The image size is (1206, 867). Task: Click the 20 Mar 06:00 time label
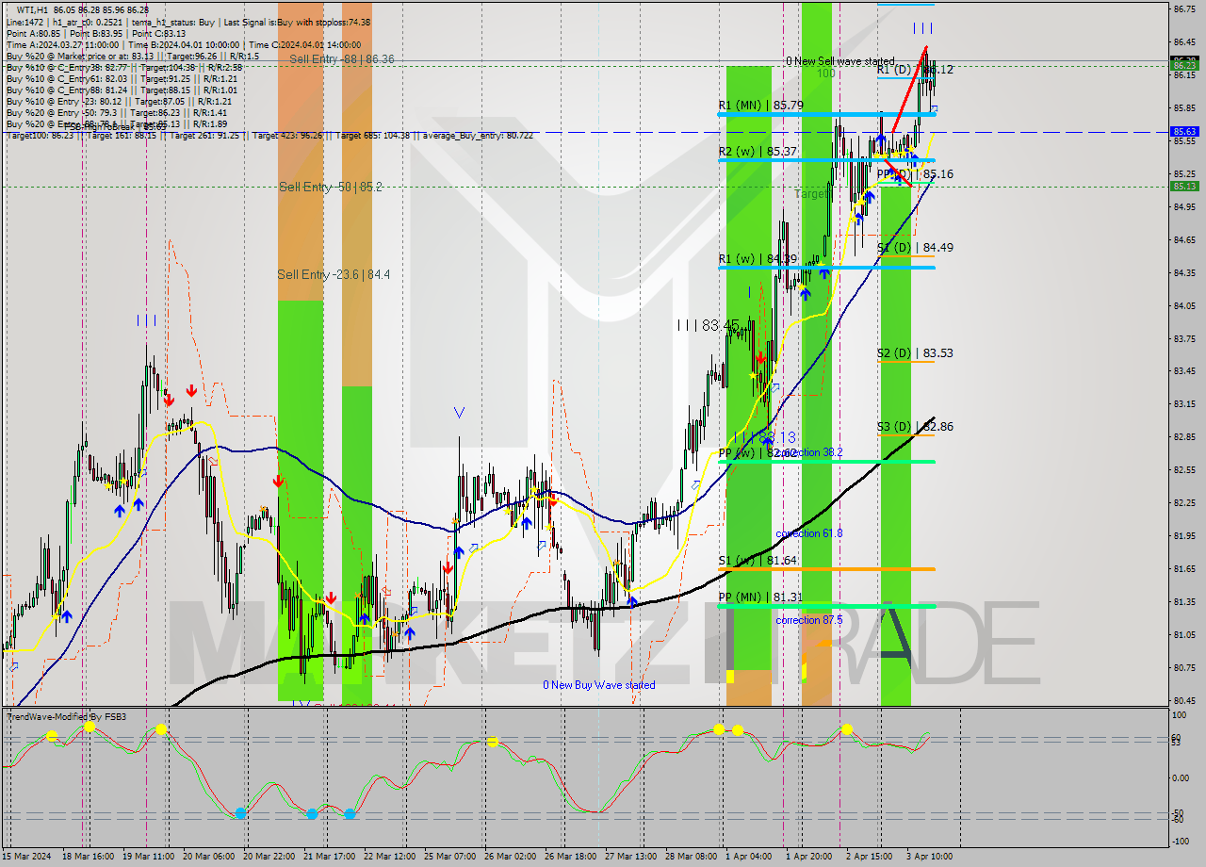(208, 857)
